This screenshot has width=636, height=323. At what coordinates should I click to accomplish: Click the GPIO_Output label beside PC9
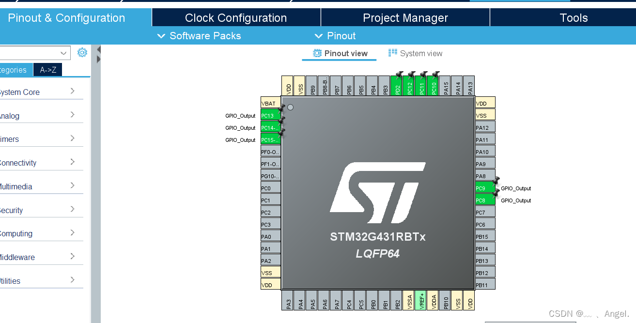tap(516, 188)
